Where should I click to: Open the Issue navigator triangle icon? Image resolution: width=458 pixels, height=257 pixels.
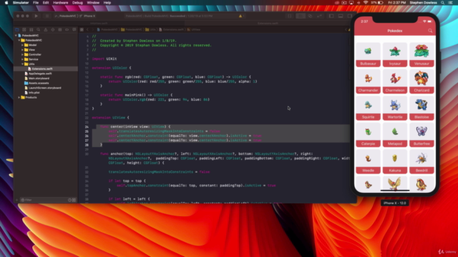tap(46, 30)
